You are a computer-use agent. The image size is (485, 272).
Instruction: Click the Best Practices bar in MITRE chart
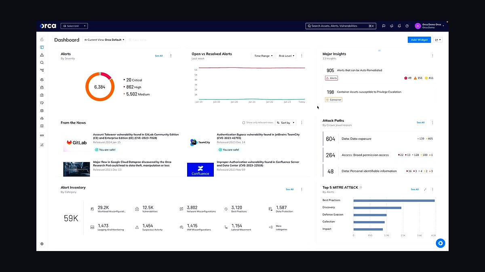coord(394,200)
